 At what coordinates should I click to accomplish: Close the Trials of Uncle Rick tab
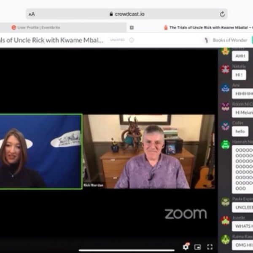pyautogui.click(x=132, y=27)
